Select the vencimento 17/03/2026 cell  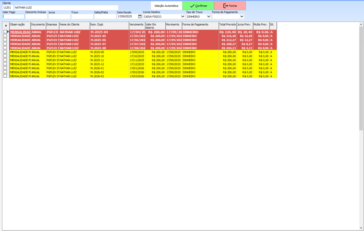[x=137, y=76]
